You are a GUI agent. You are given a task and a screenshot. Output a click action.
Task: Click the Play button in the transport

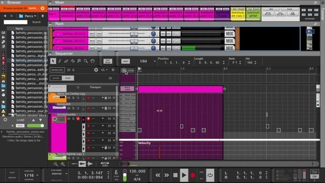[x=184, y=175]
